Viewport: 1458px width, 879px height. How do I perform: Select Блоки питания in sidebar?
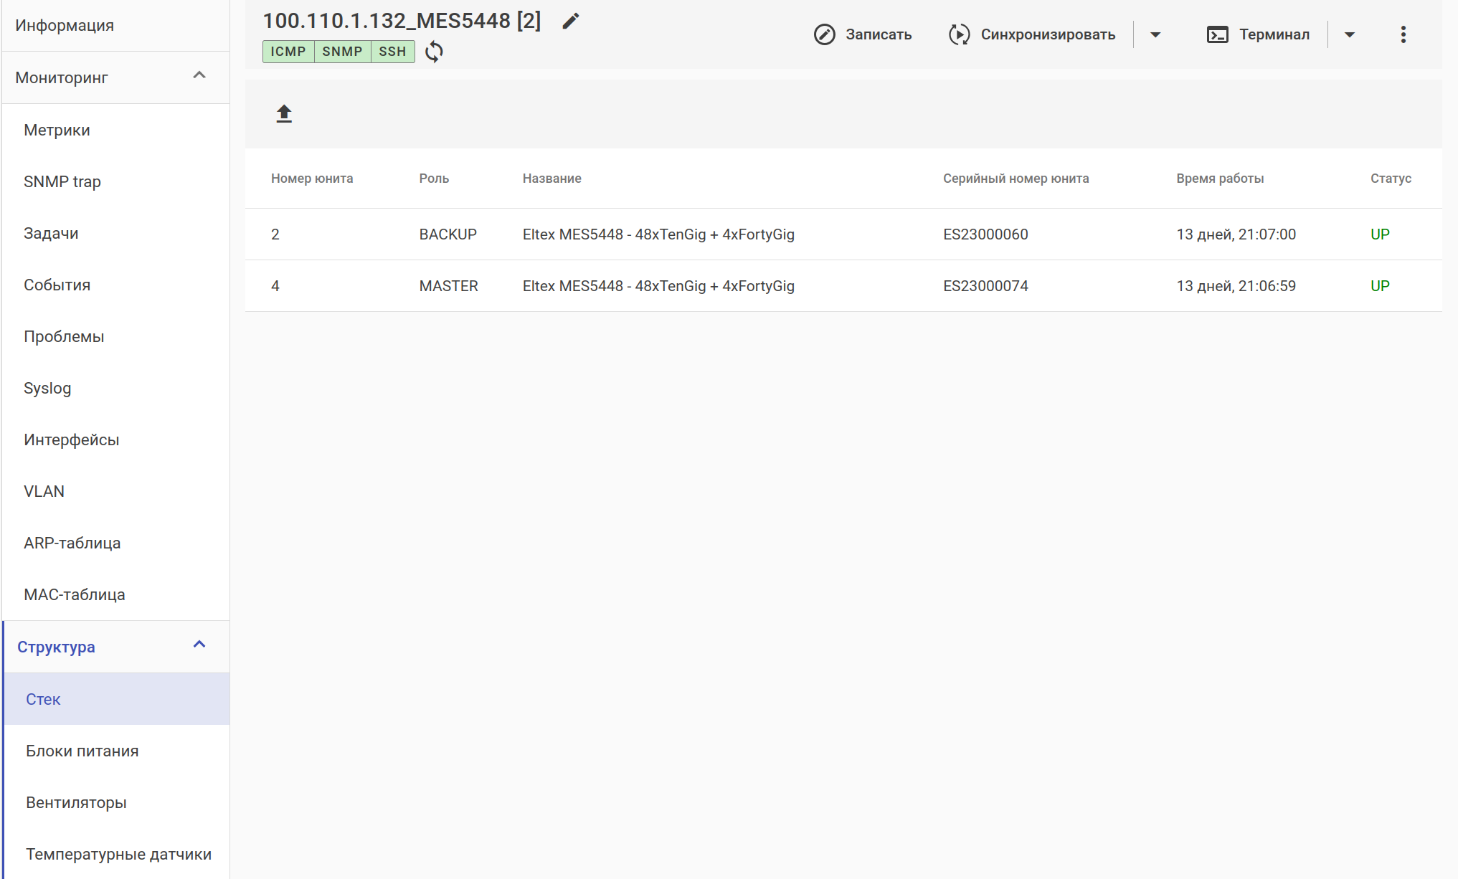point(82,751)
